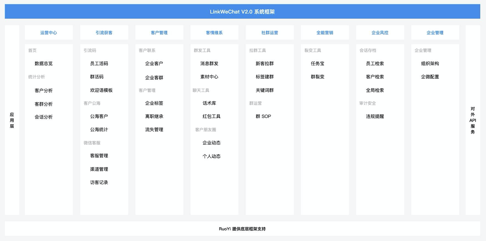486x241 pixels.
Task: Open 流失管理 entry
Action: tap(154, 130)
